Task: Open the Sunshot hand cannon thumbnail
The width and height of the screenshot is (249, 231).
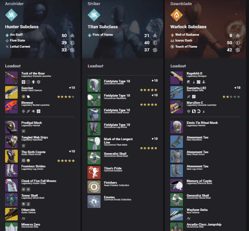Action: (11, 92)
